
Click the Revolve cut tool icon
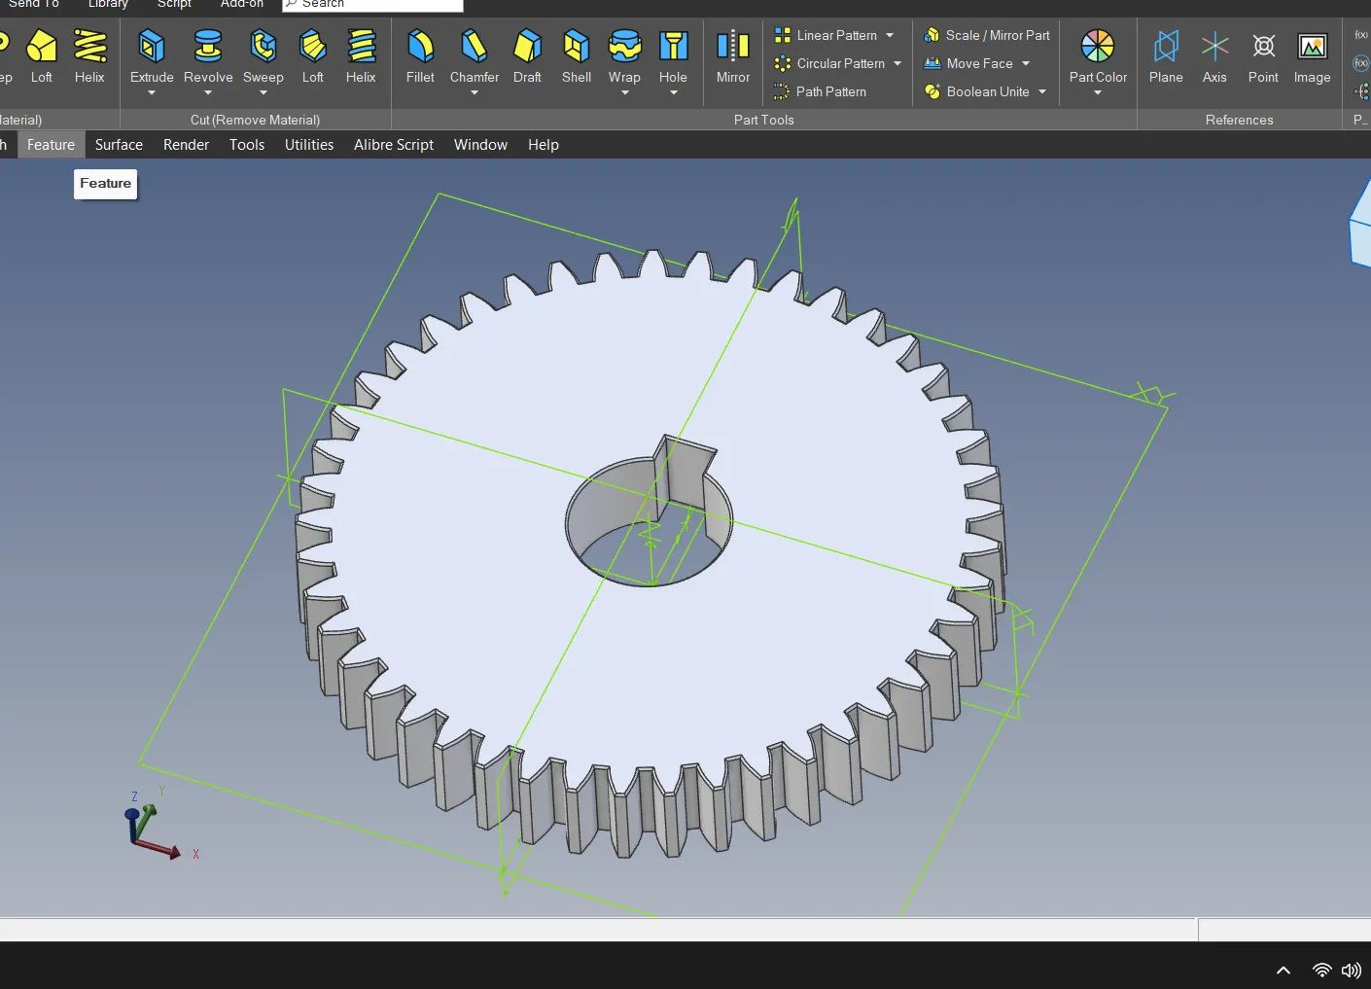pyautogui.click(x=208, y=47)
